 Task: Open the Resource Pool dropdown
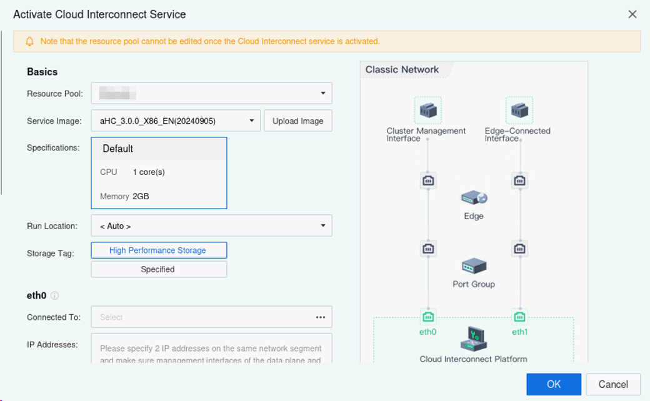[x=211, y=92]
